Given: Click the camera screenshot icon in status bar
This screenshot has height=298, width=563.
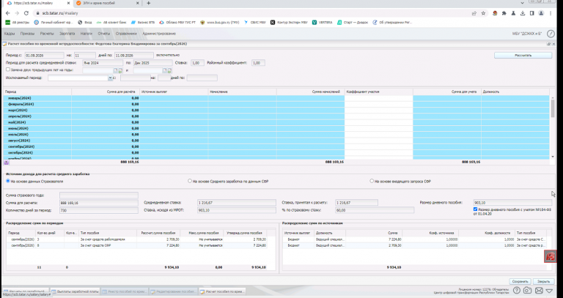Looking at the screenshot, I should point(527,291).
